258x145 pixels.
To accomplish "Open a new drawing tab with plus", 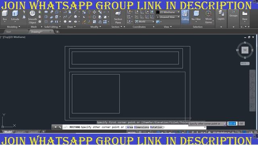I will pos(57,32).
